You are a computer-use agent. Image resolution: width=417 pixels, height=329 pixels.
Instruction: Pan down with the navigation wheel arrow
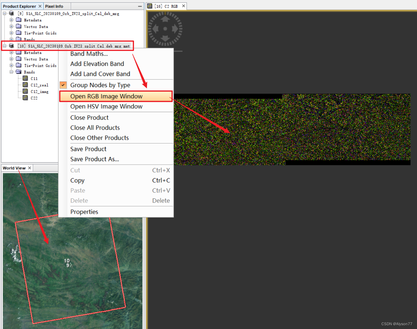click(x=165, y=38)
